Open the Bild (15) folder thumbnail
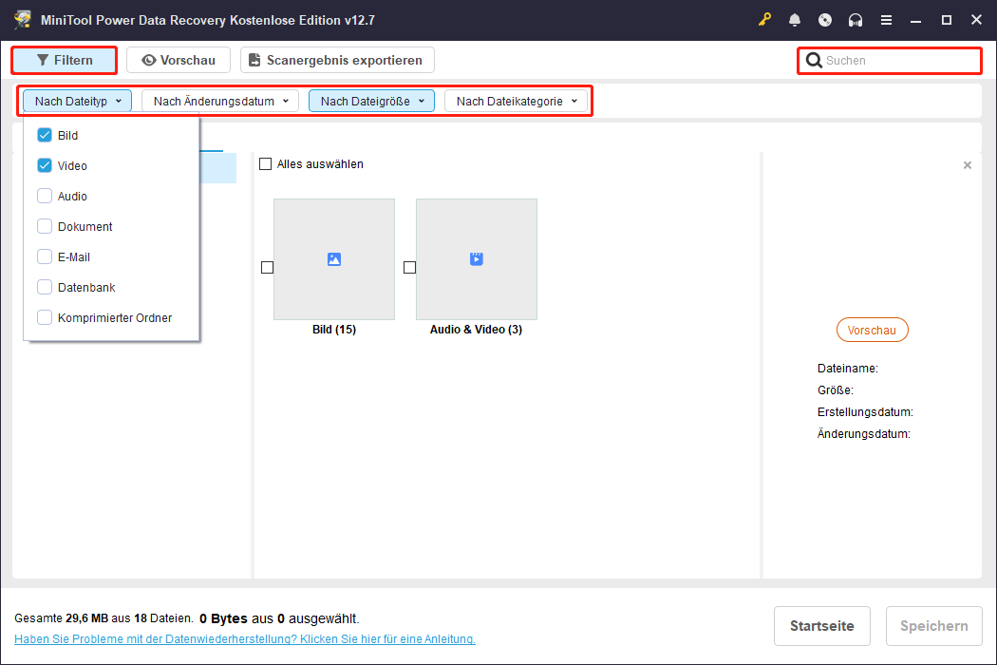This screenshot has height=665, width=997. point(333,258)
